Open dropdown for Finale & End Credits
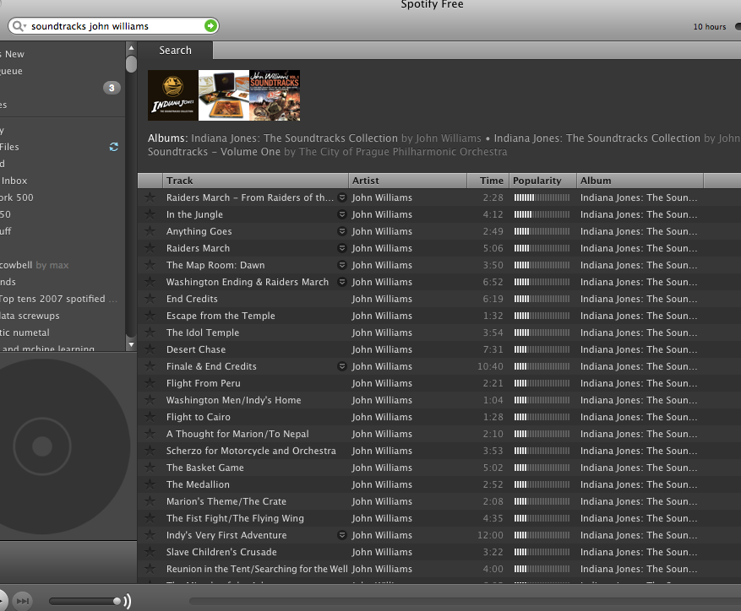741x611 pixels. tap(342, 366)
